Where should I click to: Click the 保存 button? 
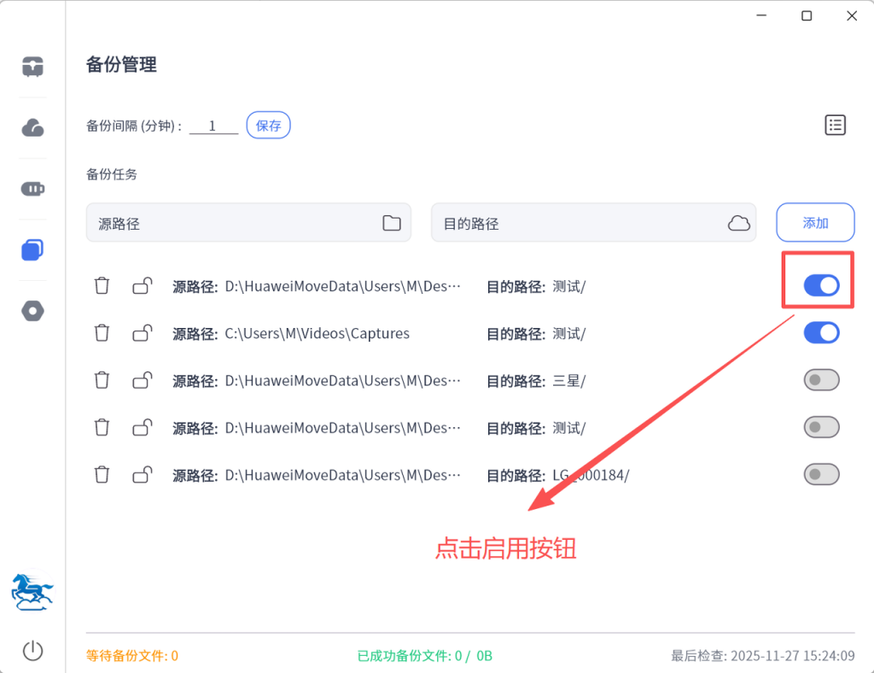(268, 126)
